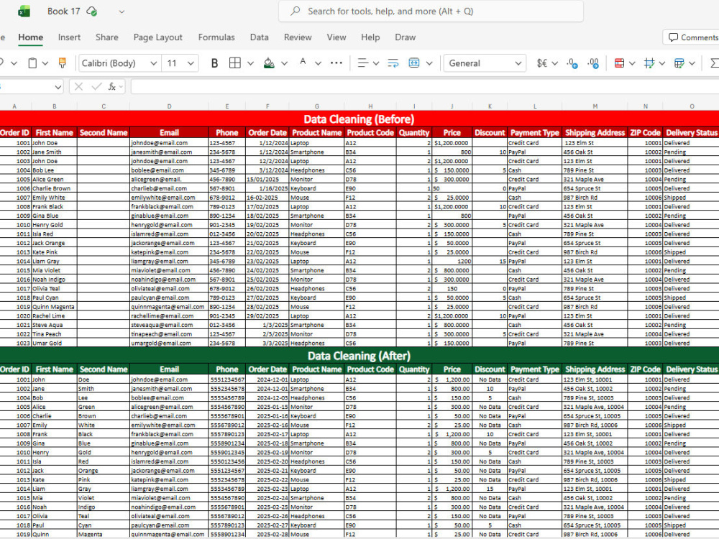
Task: Open the Page Layout tab
Action: pos(157,37)
